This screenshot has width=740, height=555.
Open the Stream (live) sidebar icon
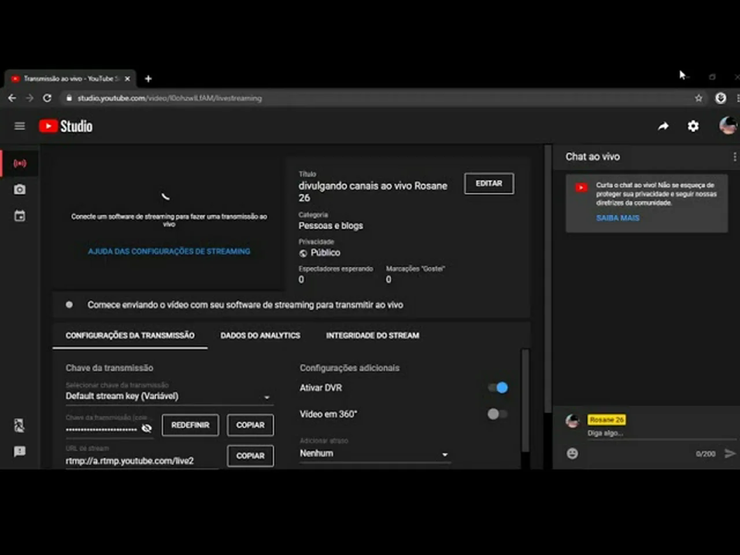(20, 164)
